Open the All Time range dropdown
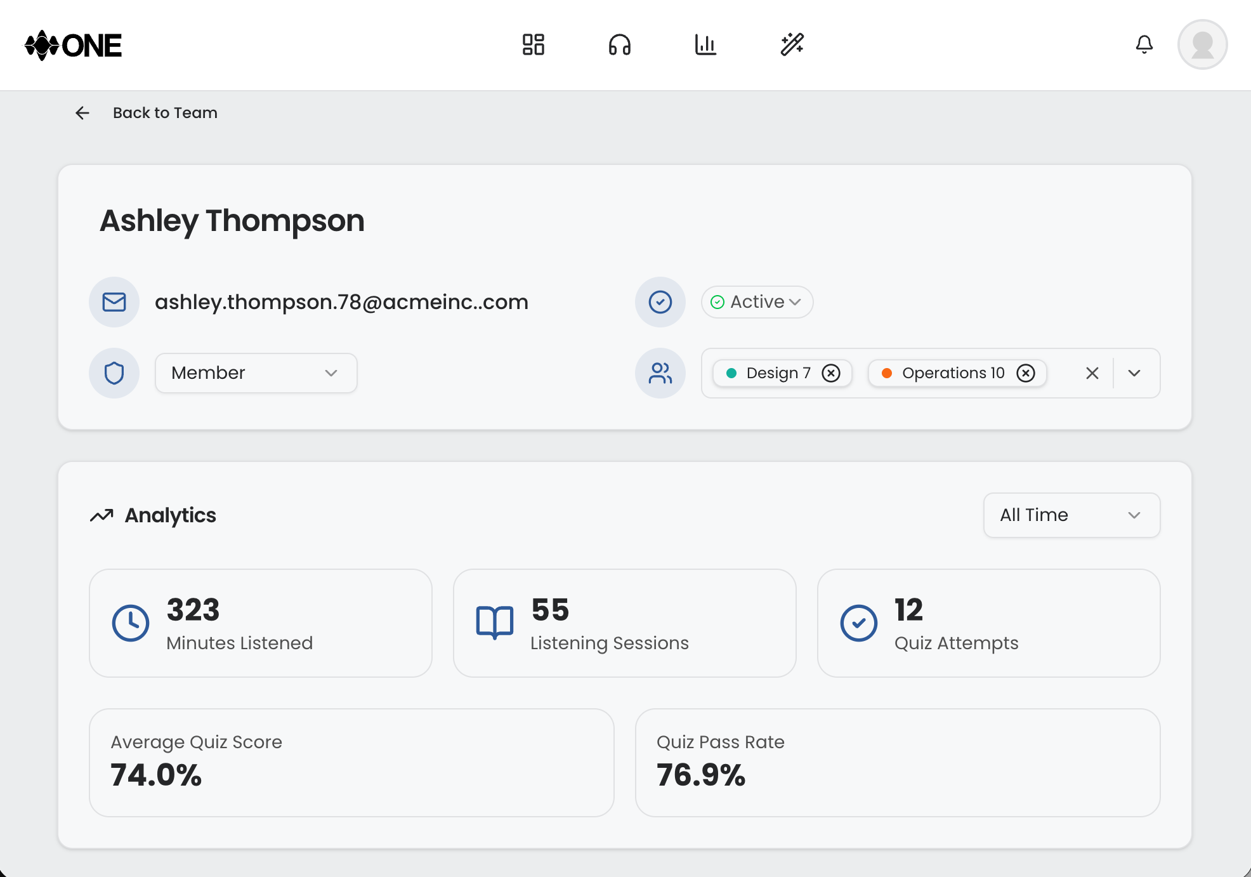1251x877 pixels. point(1071,515)
